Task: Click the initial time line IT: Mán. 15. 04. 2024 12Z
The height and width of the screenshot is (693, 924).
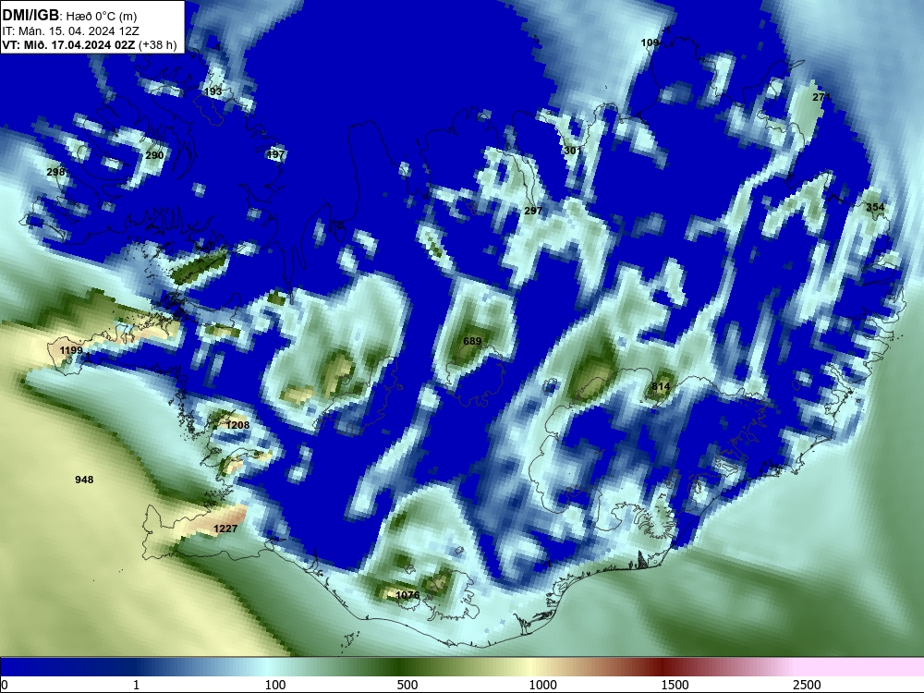Action: (71, 31)
